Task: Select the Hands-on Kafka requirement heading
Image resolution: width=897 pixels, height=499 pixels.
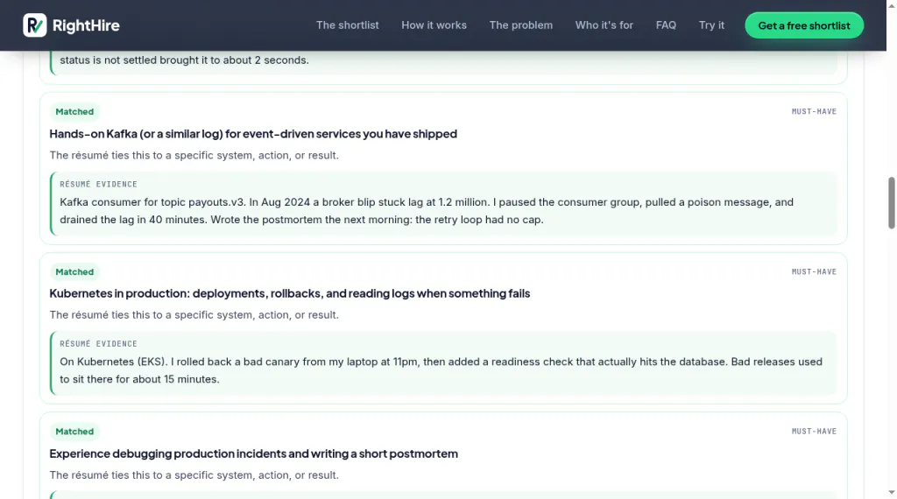Action: click(253, 134)
